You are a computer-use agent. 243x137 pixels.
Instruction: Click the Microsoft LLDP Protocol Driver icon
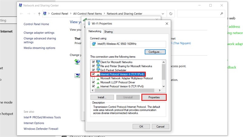coord(98,82)
